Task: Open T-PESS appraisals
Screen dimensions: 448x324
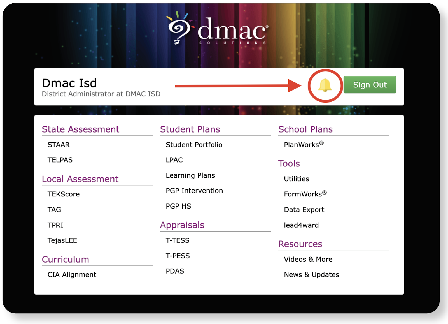Action: [178, 256]
